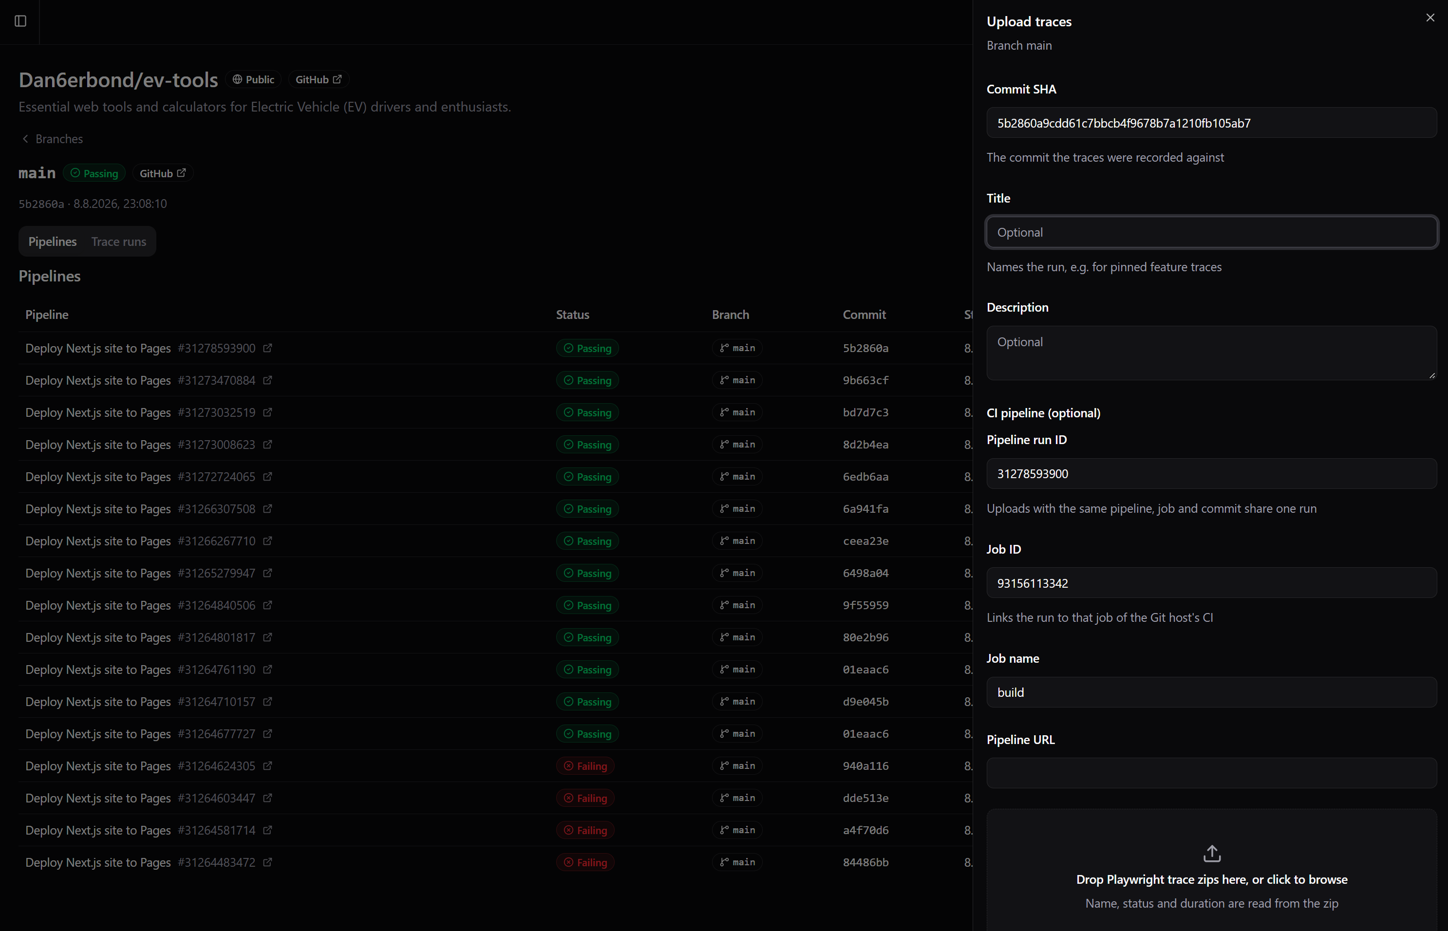The width and height of the screenshot is (1448, 931).
Task: Go back to Branches
Action: [52, 139]
